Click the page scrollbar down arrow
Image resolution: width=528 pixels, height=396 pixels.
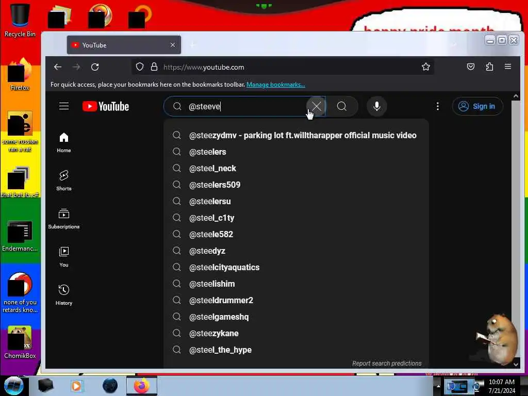tap(516, 365)
